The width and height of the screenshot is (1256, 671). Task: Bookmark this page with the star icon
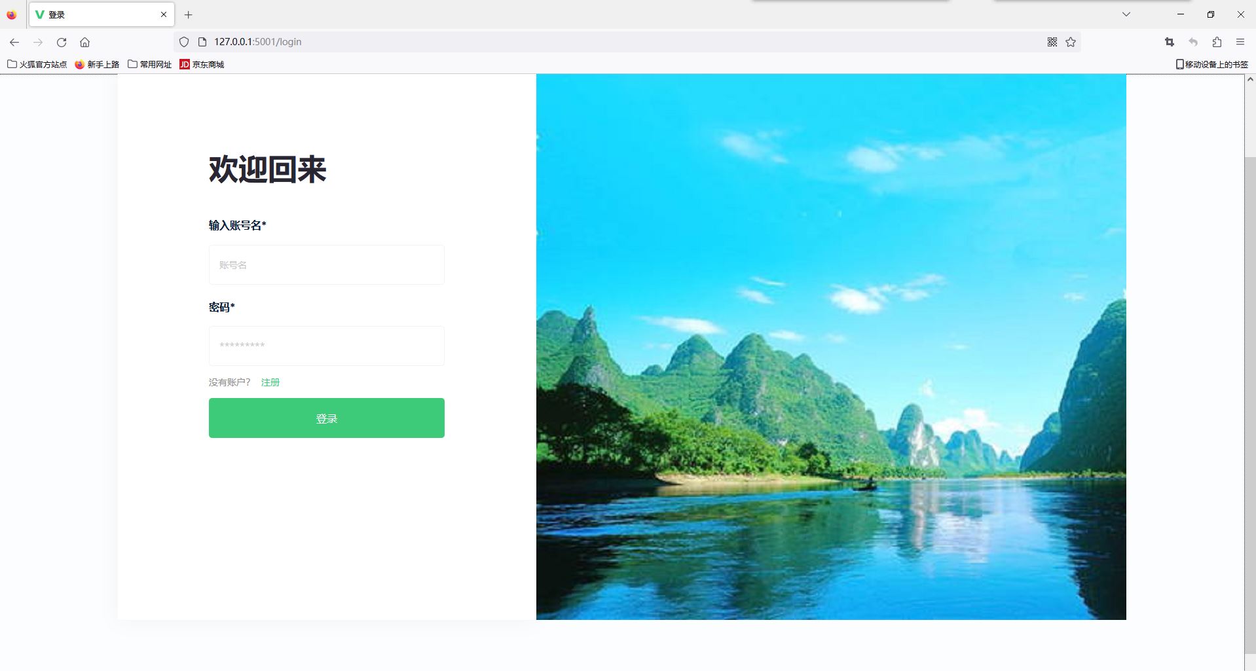coord(1071,42)
